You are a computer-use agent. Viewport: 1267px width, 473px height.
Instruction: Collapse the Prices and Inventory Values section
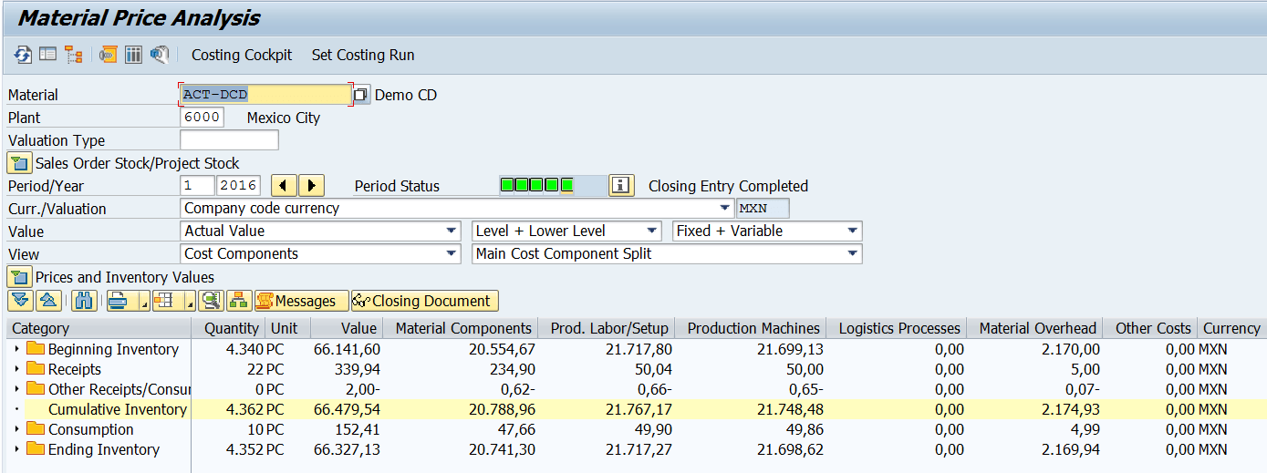[x=19, y=277]
